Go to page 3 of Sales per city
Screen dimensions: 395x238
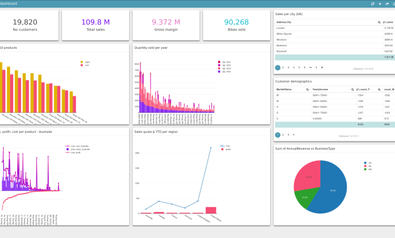tap(288, 68)
